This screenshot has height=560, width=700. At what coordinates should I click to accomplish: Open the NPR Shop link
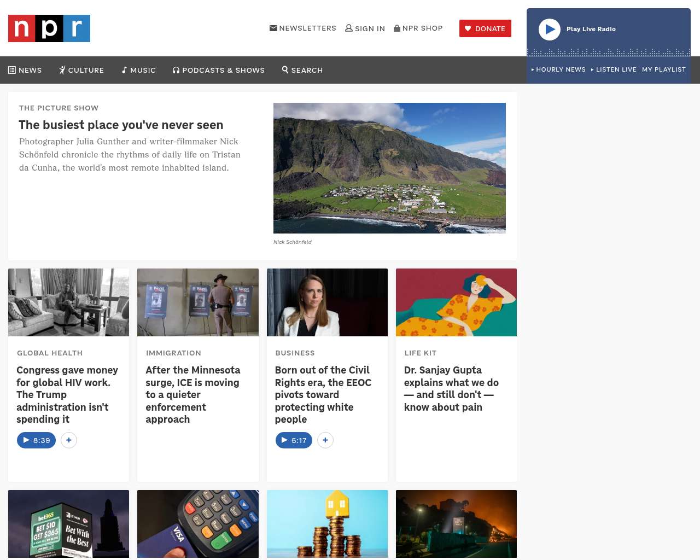[x=418, y=28]
